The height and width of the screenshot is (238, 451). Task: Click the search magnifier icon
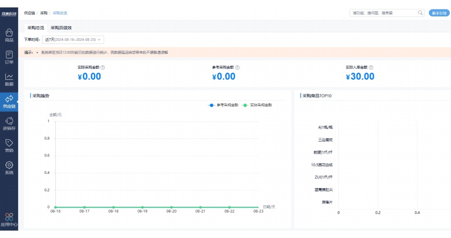(x=420, y=13)
